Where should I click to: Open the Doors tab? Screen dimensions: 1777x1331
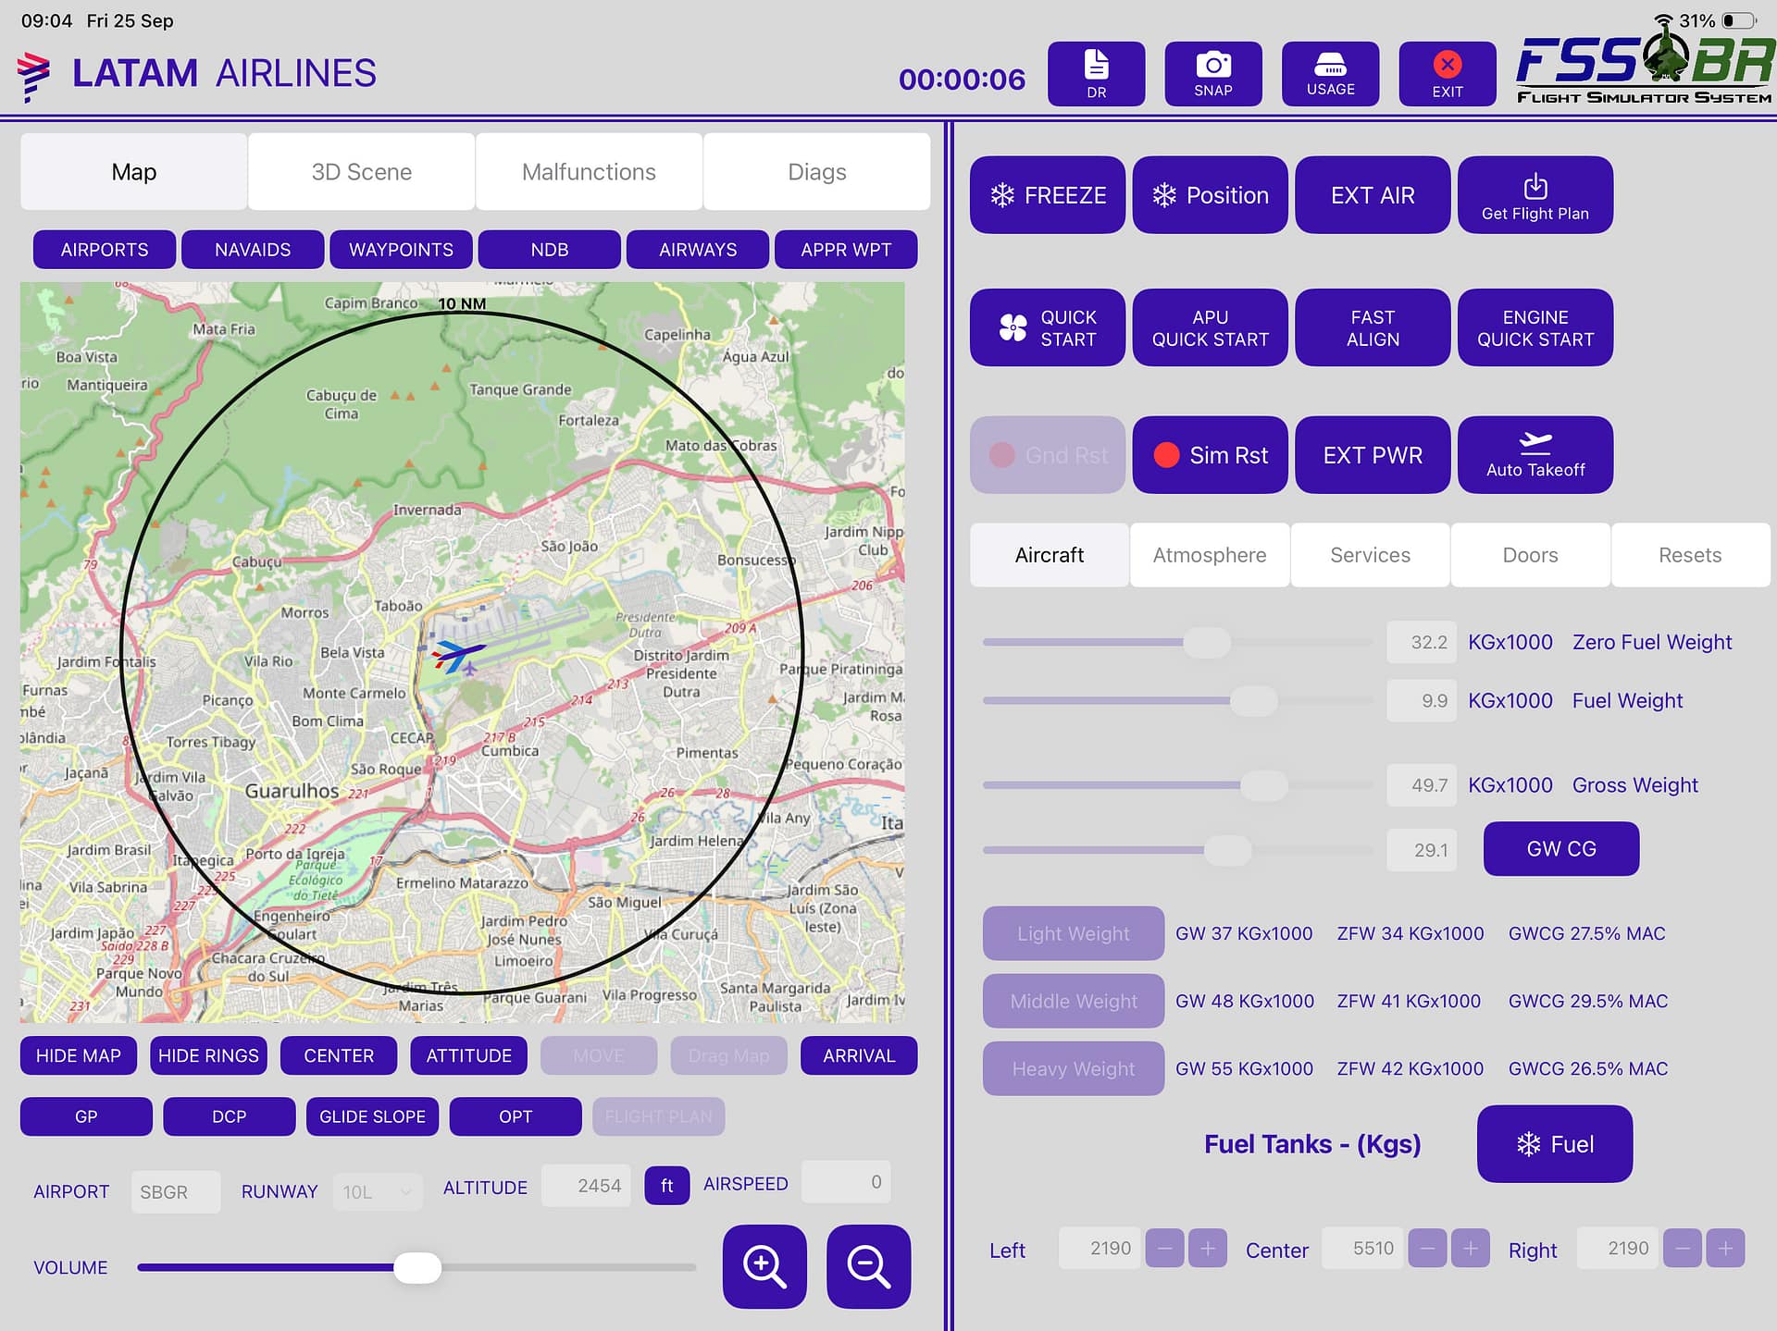1530,555
